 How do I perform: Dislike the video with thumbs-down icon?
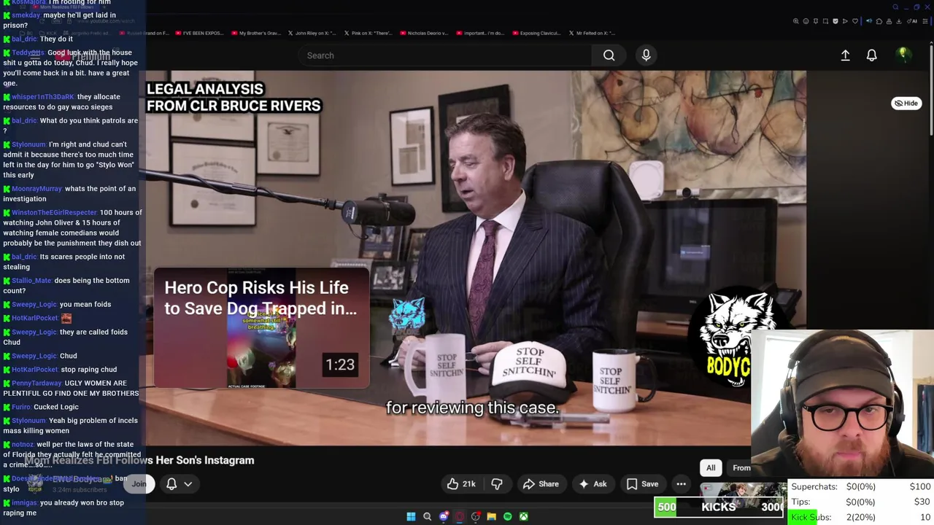pos(497,483)
